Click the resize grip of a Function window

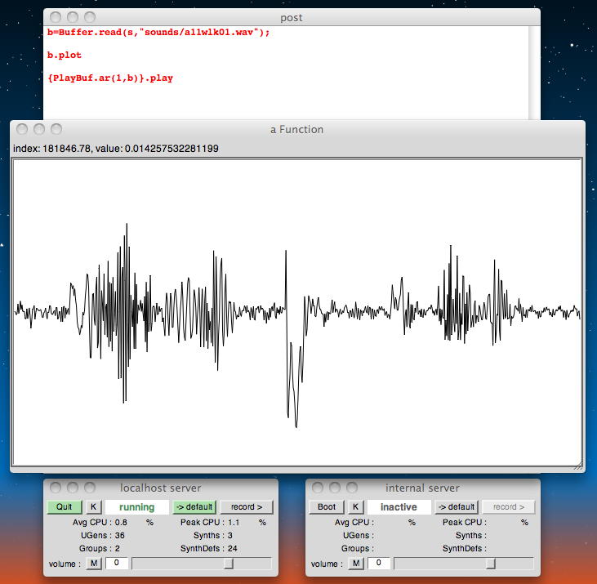(578, 466)
